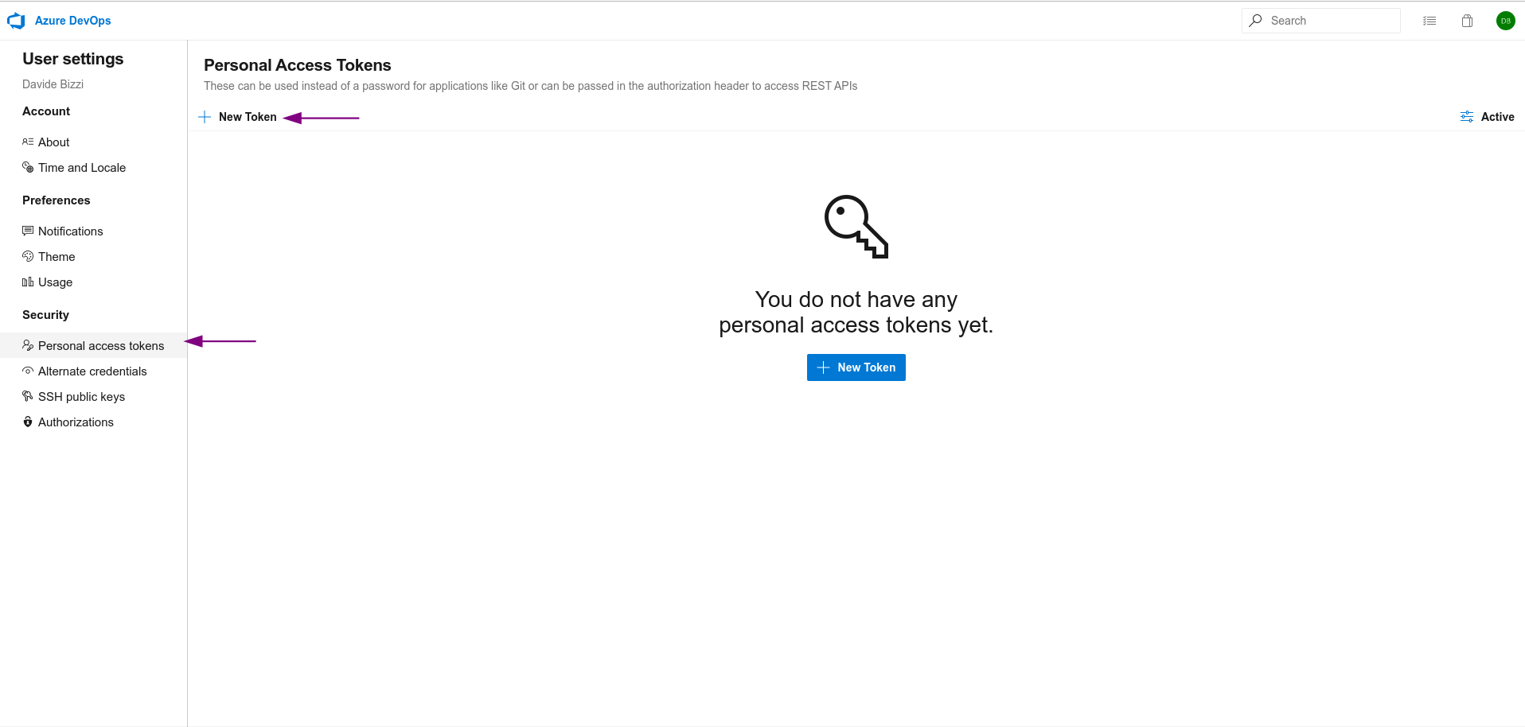Click the Azure DevOps logo icon
The height and width of the screenshot is (727, 1525).
pyautogui.click(x=16, y=21)
